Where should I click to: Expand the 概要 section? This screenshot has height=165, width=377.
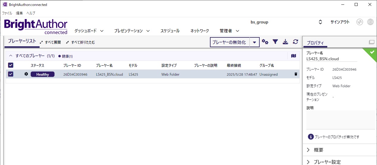(339, 150)
